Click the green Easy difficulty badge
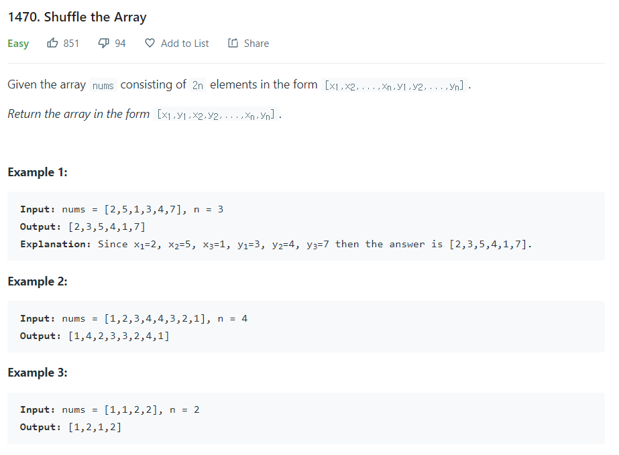The image size is (619, 455). [18, 43]
